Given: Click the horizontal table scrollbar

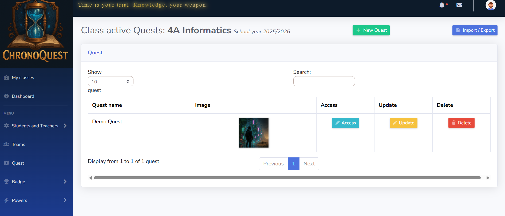Looking at the screenshot, I should 287,178.
